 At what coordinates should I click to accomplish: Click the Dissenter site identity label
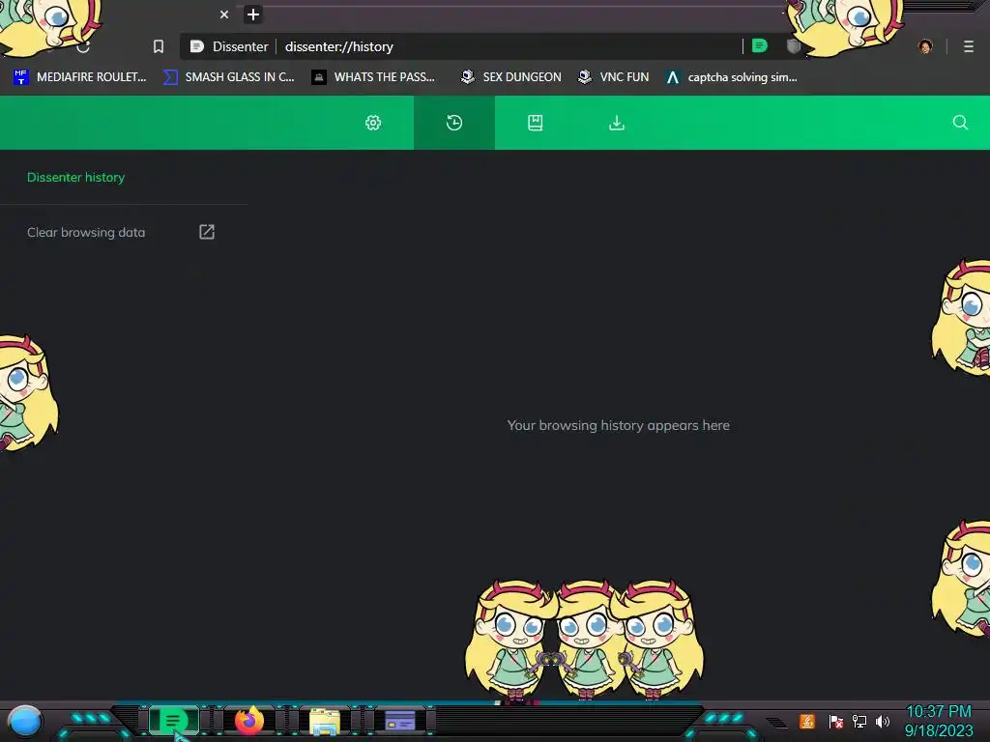pos(230,46)
